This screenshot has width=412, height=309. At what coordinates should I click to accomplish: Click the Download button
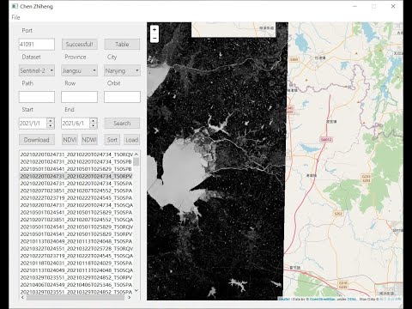(x=37, y=140)
